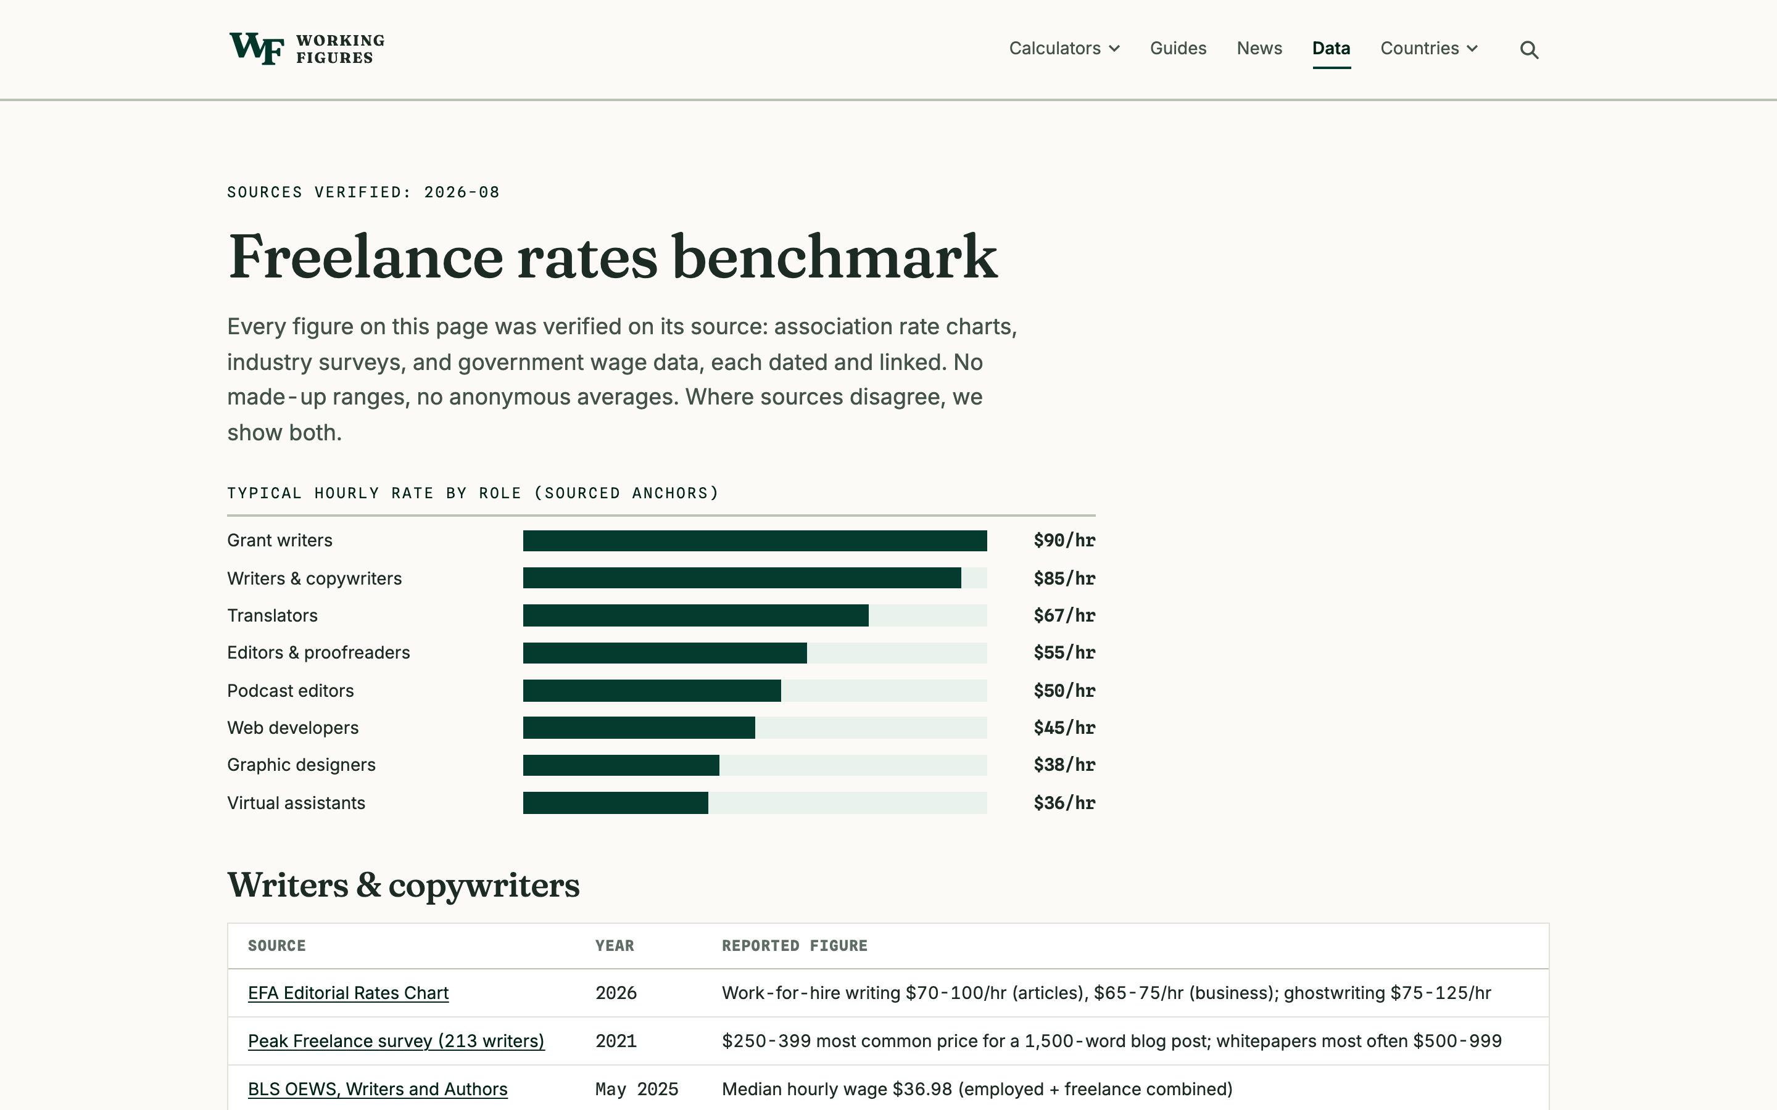Click the '$36/hr' value
This screenshot has height=1110, width=1777.
coord(1064,802)
